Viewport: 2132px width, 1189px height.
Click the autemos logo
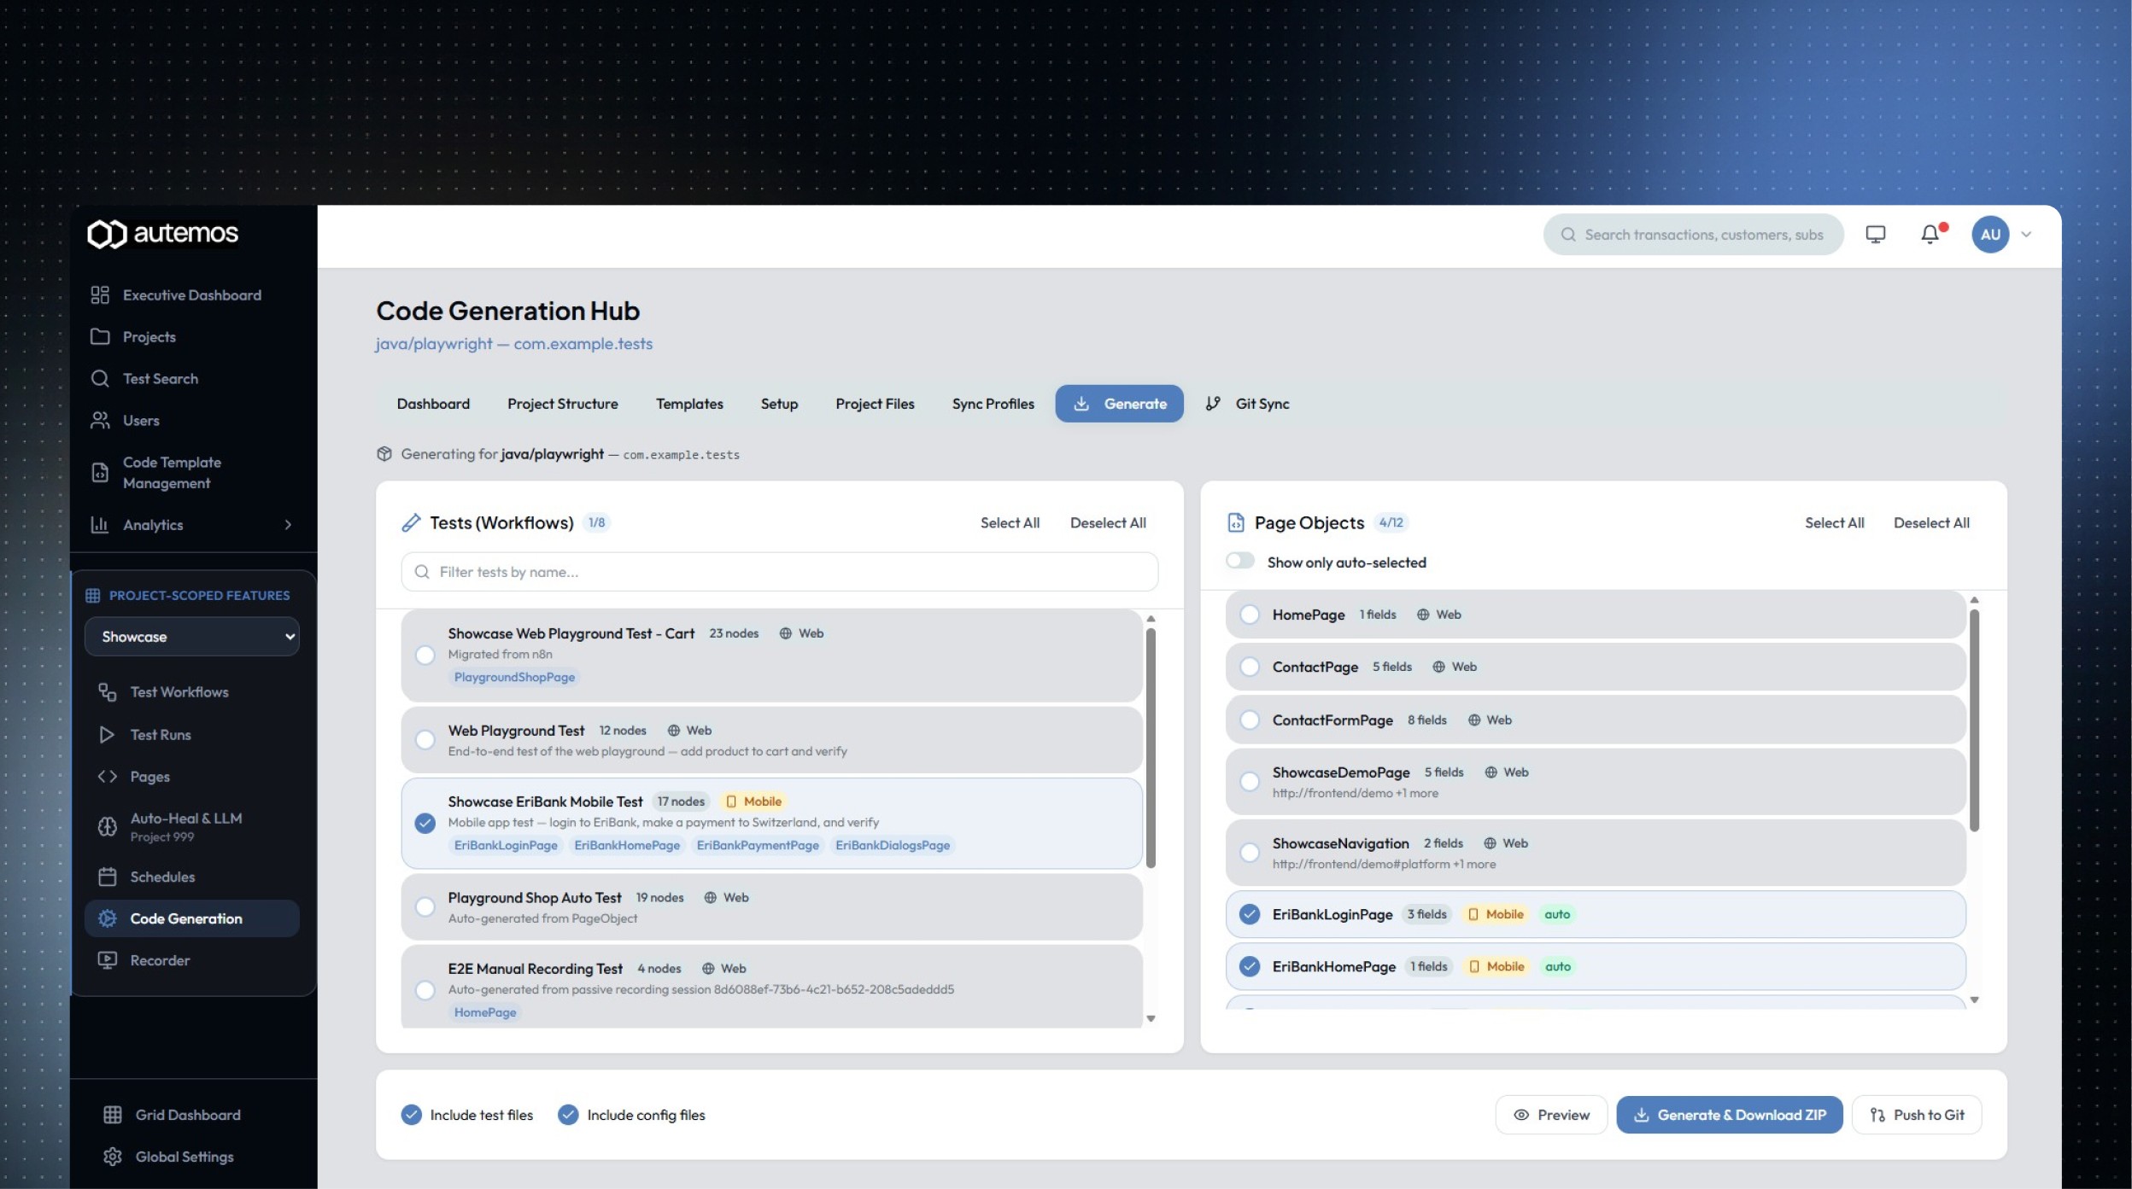163,234
